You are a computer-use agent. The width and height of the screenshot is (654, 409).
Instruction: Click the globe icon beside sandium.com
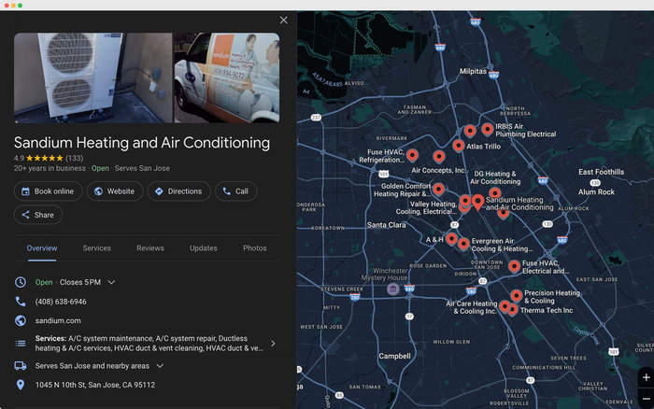point(21,320)
